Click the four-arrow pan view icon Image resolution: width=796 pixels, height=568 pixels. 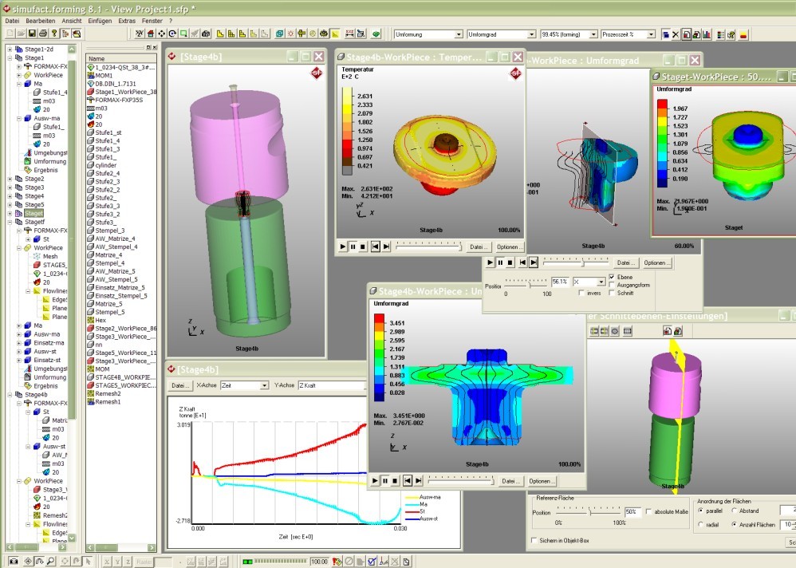coord(161,34)
